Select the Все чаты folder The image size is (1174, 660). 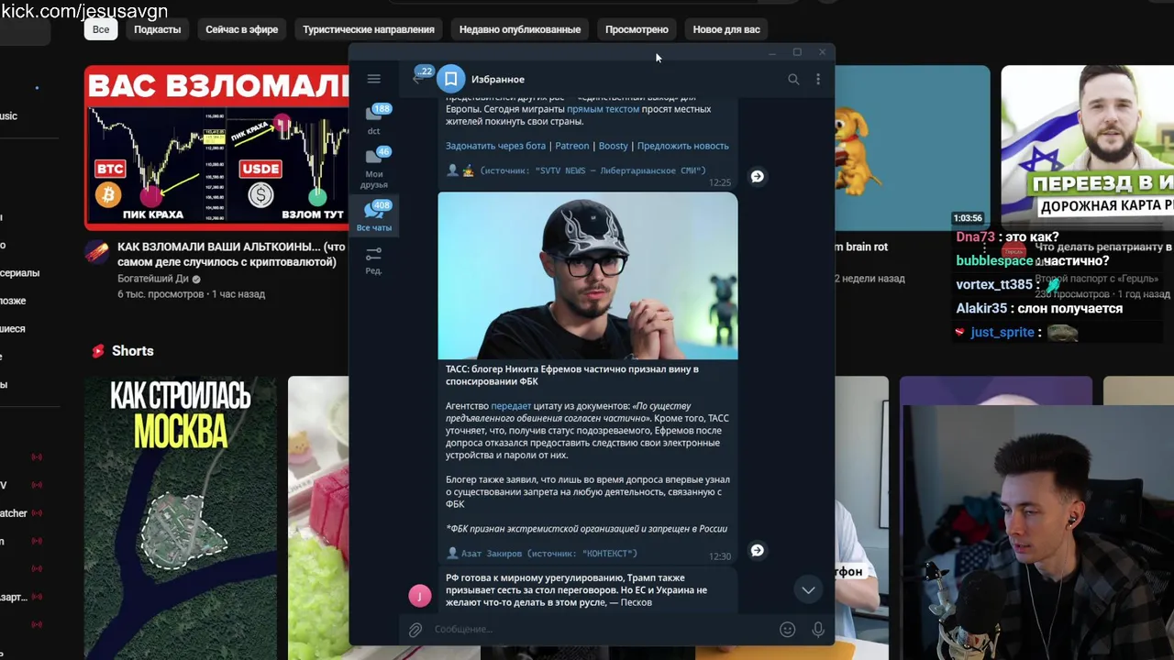[x=374, y=216]
